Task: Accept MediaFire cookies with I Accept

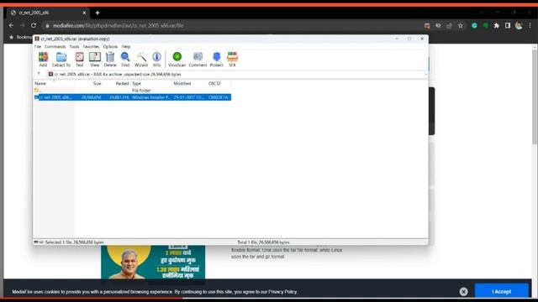Action: 501,291
